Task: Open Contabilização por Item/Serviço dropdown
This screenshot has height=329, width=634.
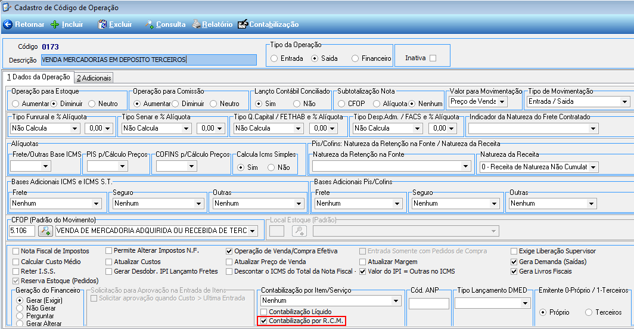Action: coord(396,300)
